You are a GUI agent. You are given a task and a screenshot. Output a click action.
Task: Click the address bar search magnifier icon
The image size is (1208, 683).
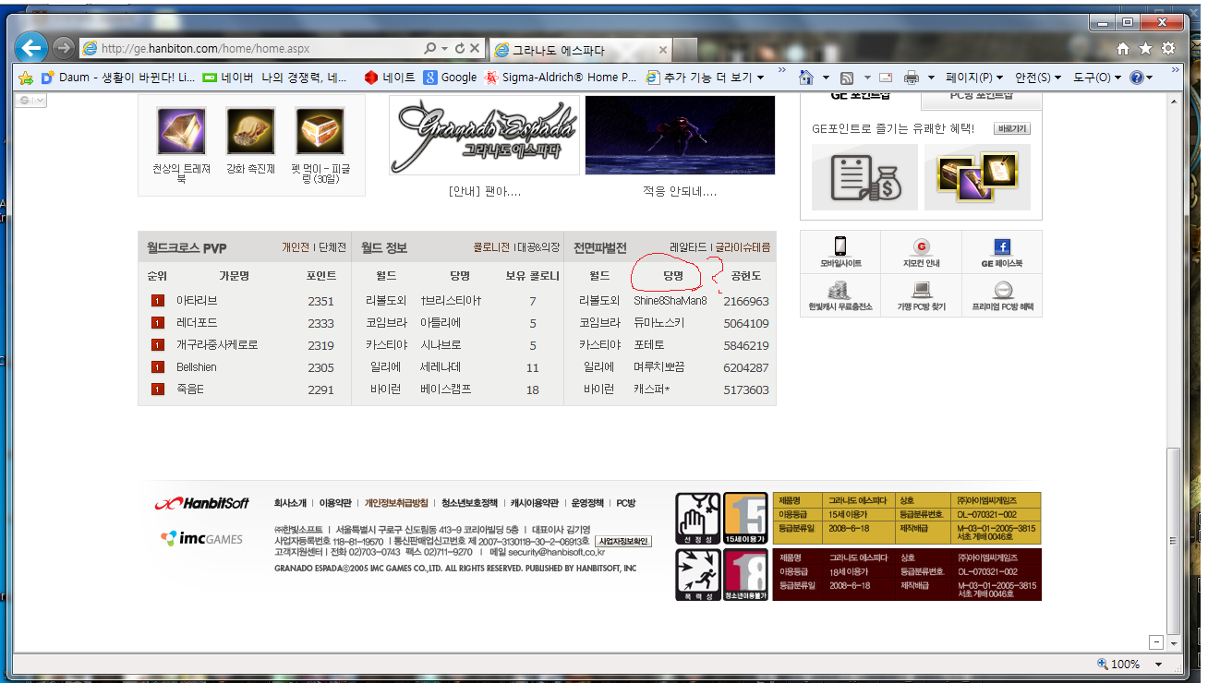pos(430,48)
